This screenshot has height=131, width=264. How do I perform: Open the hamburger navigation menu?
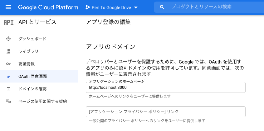click(8, 7)
